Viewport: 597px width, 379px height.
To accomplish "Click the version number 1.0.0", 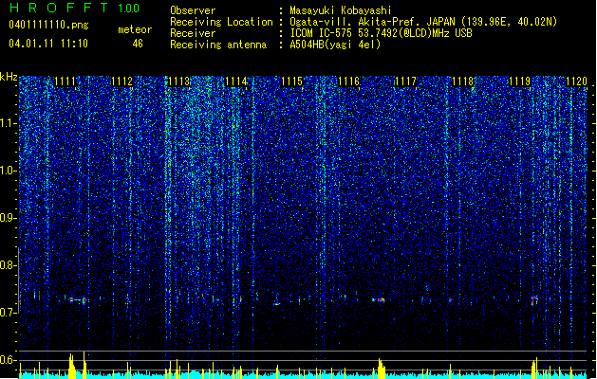I will pos(128,9).
